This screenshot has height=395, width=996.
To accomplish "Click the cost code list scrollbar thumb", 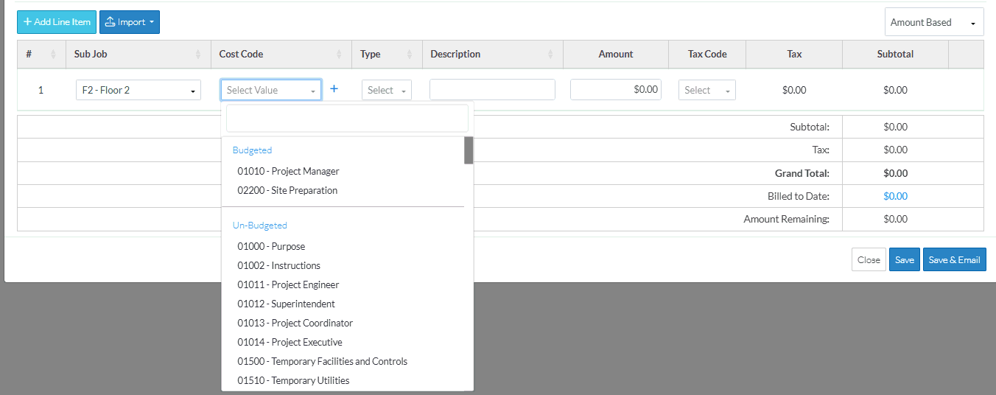I will click(x=469, y=150).
